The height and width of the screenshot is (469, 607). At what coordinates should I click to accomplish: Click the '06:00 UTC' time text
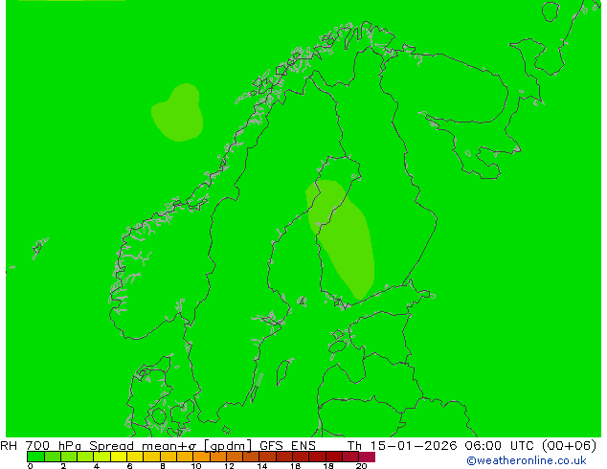pyautogui.click(x=502, y=445)
